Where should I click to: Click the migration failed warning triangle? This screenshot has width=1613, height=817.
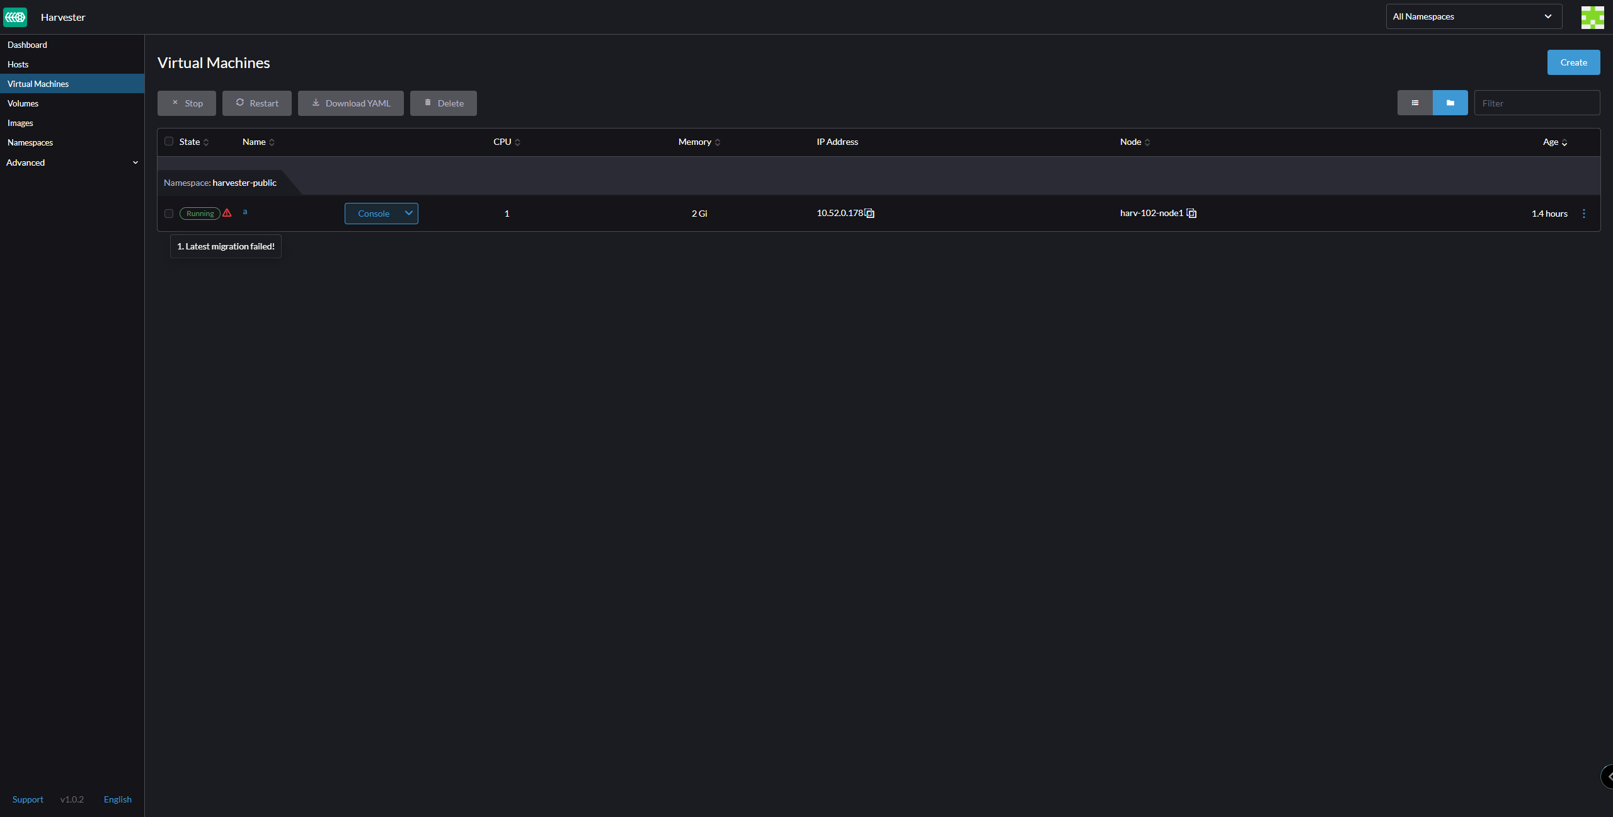coord(227,213)
